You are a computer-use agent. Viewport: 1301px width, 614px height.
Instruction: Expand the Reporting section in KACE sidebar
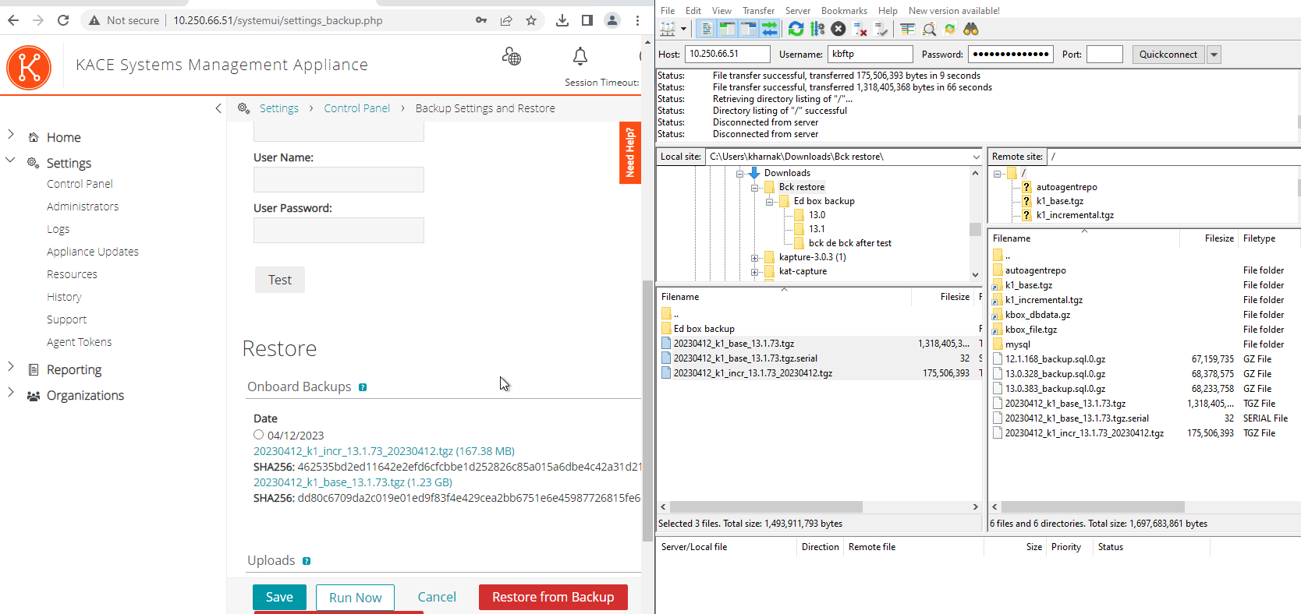coord(11,366)
